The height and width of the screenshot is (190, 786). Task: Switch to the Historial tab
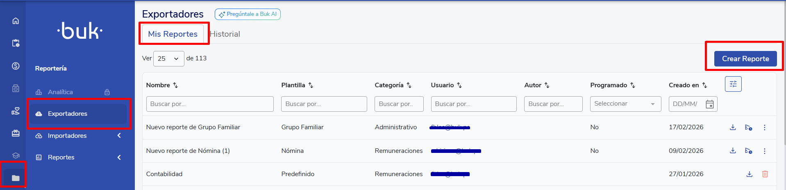pyautogui.click(x=225, y=34)
